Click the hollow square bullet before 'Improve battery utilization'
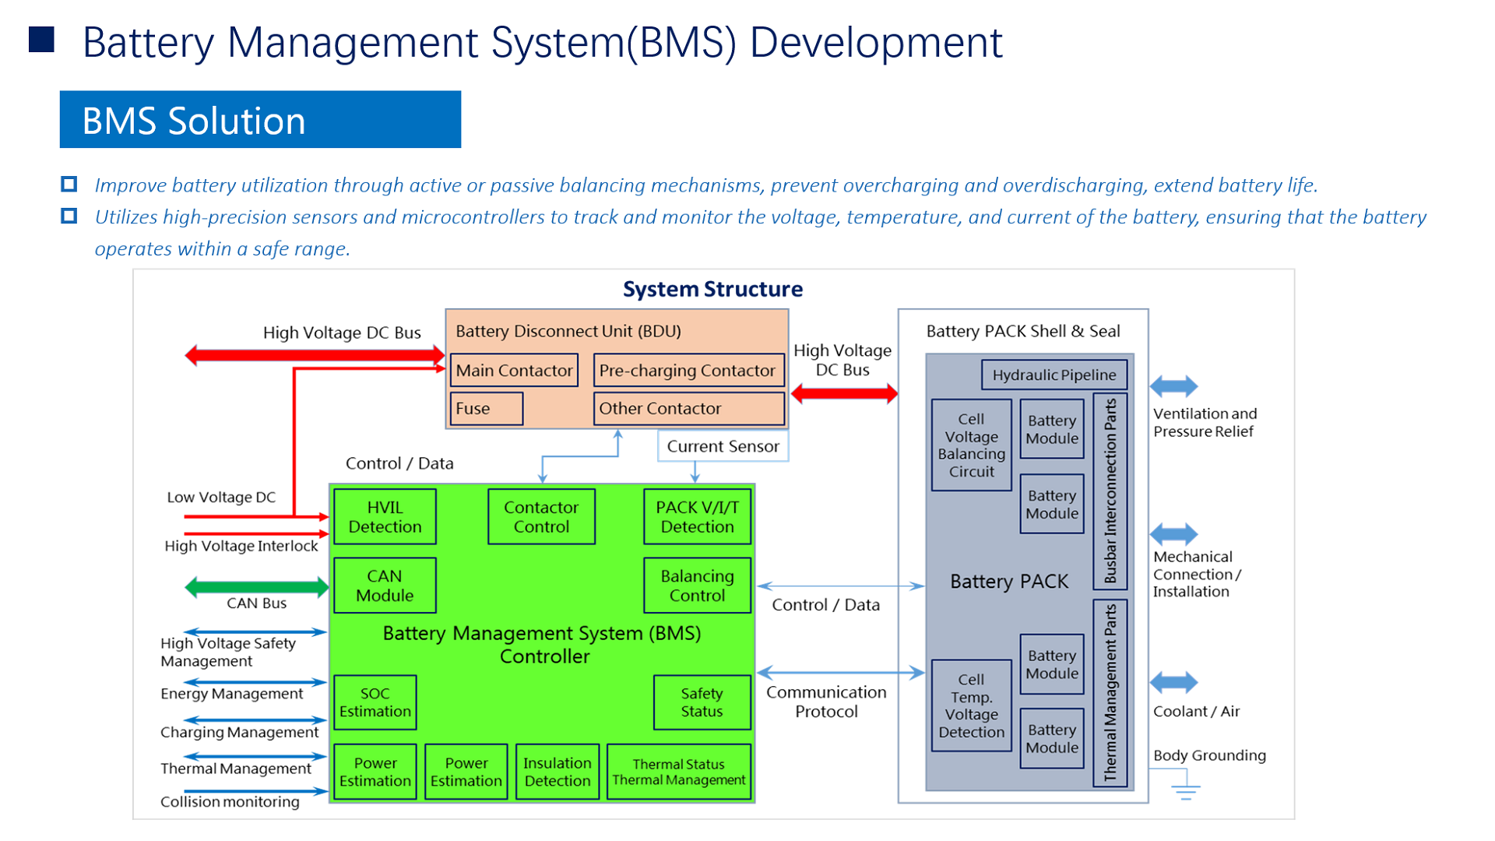Screen dimensions: 1495x841 pos(69,184)
